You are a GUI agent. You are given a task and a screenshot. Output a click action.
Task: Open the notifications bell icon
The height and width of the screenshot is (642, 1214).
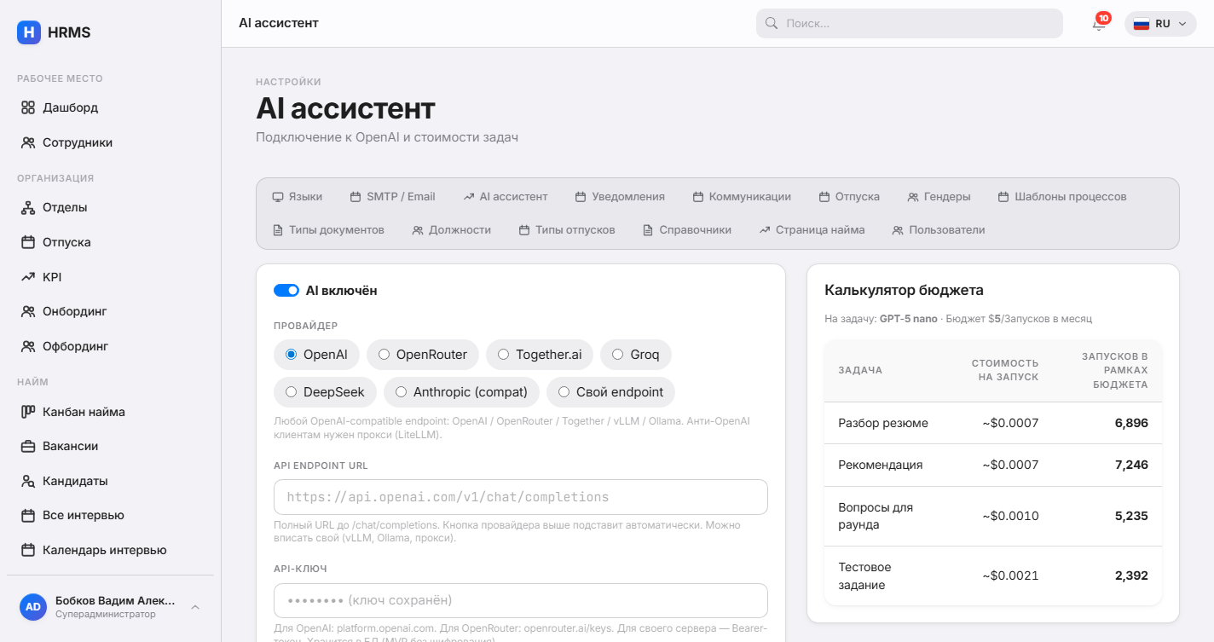[1099, 24]
